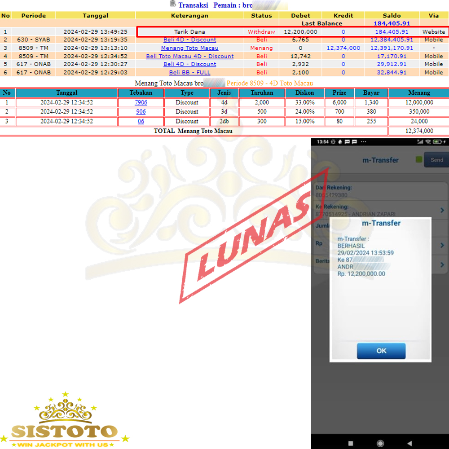Tap the Android back navigation button
Image resolution: width=449 pixels, height=449 pixels.
tap(409, 443)
